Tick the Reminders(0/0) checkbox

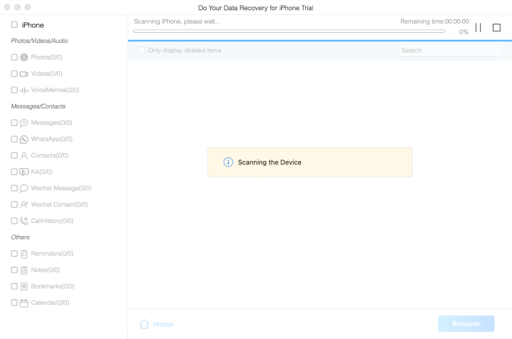click(x=14, y=254)
